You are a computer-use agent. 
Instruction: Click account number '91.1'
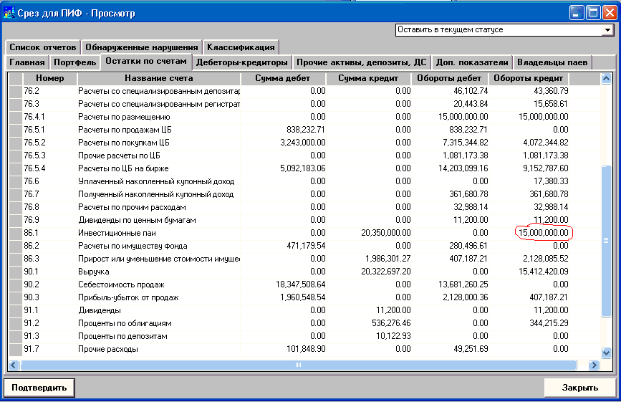click(32, 310)
